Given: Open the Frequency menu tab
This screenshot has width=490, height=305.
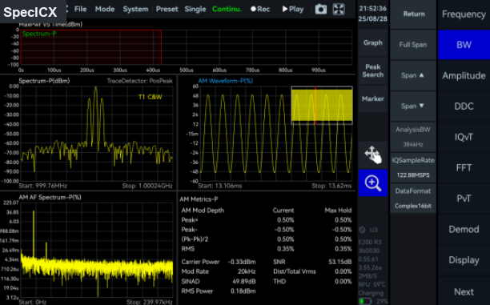Looking at the screenshot, I should pyautogui.click(x=464, y=14).
